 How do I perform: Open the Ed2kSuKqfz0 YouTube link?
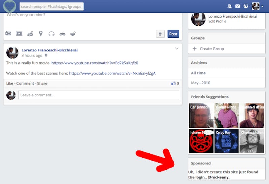pos(95,63)
